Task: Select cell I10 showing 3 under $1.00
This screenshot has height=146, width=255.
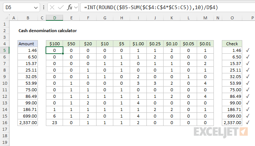Action: coord(138,83)
